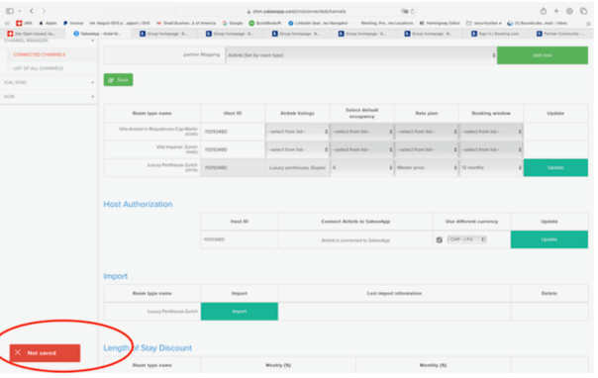Open the 12 months booking window dropdown
Screen dimensions: 598x378
click(x=491, y=167)
